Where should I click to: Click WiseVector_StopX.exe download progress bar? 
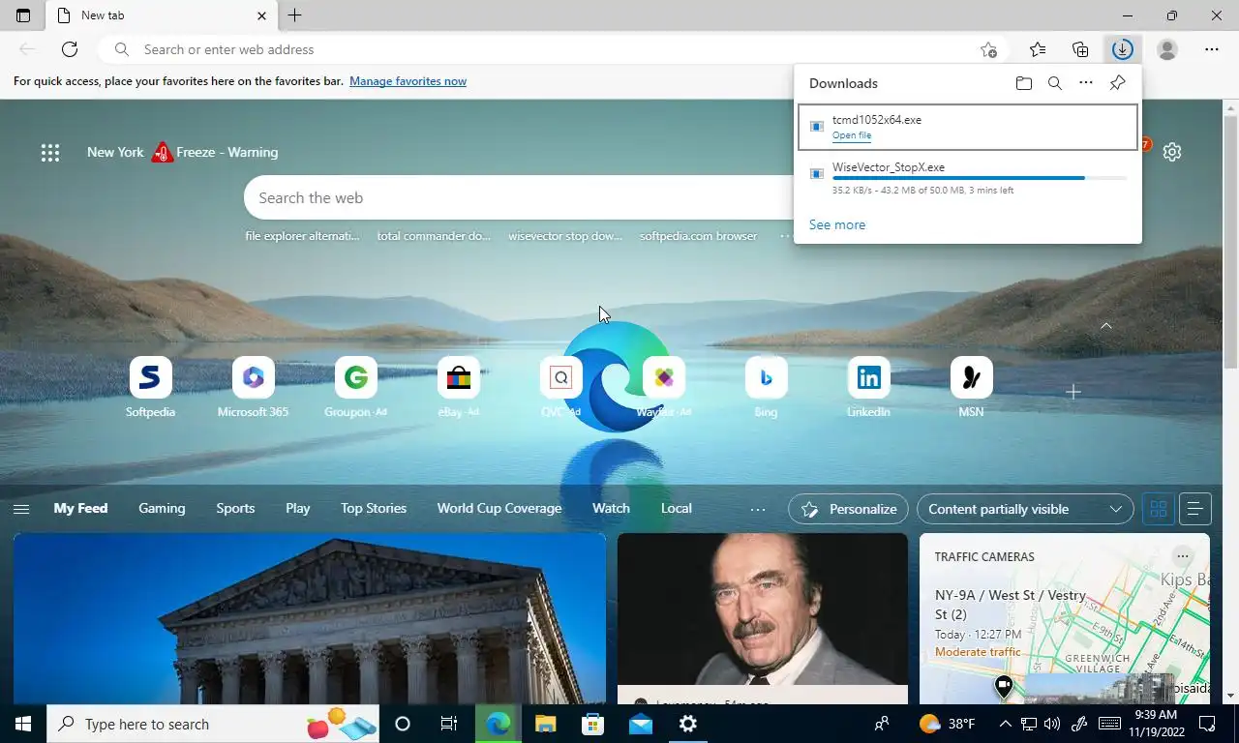[979, 178]
